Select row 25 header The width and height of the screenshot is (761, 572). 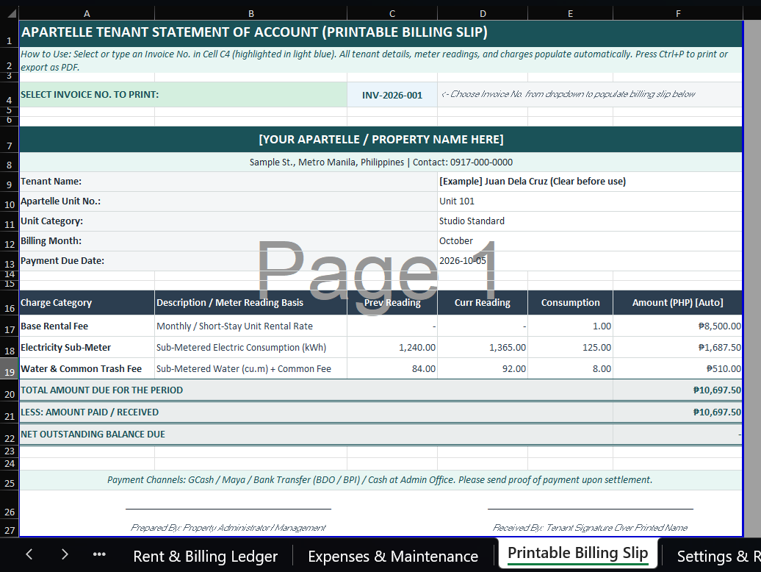click(10, 480)
